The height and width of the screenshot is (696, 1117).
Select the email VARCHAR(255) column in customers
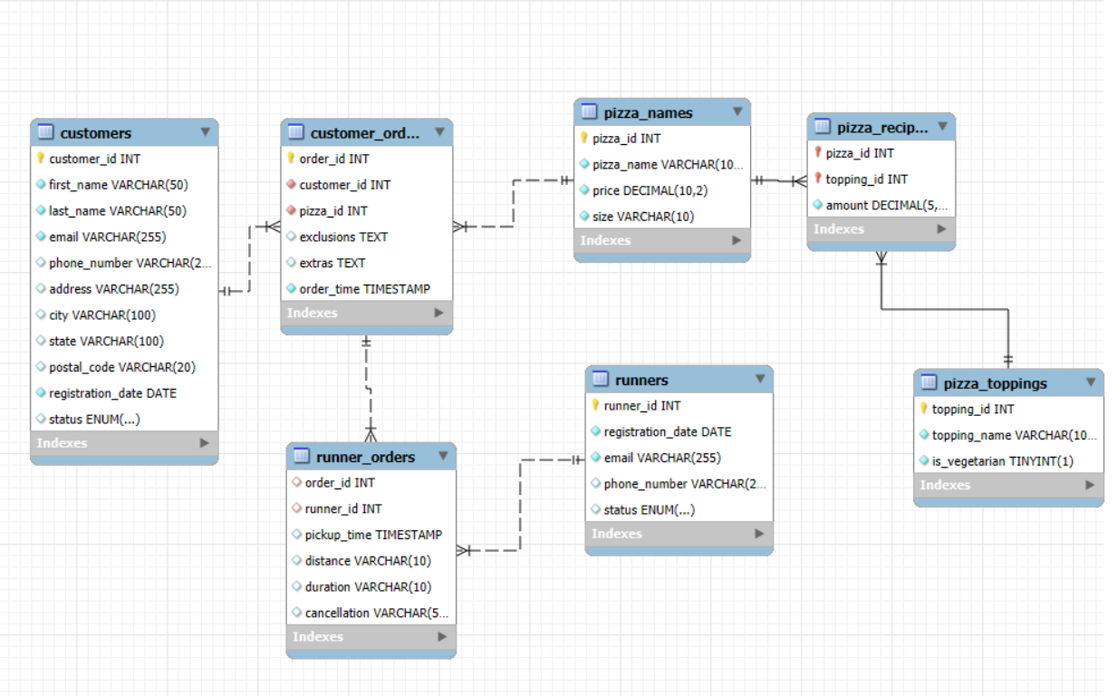[107, 237]
